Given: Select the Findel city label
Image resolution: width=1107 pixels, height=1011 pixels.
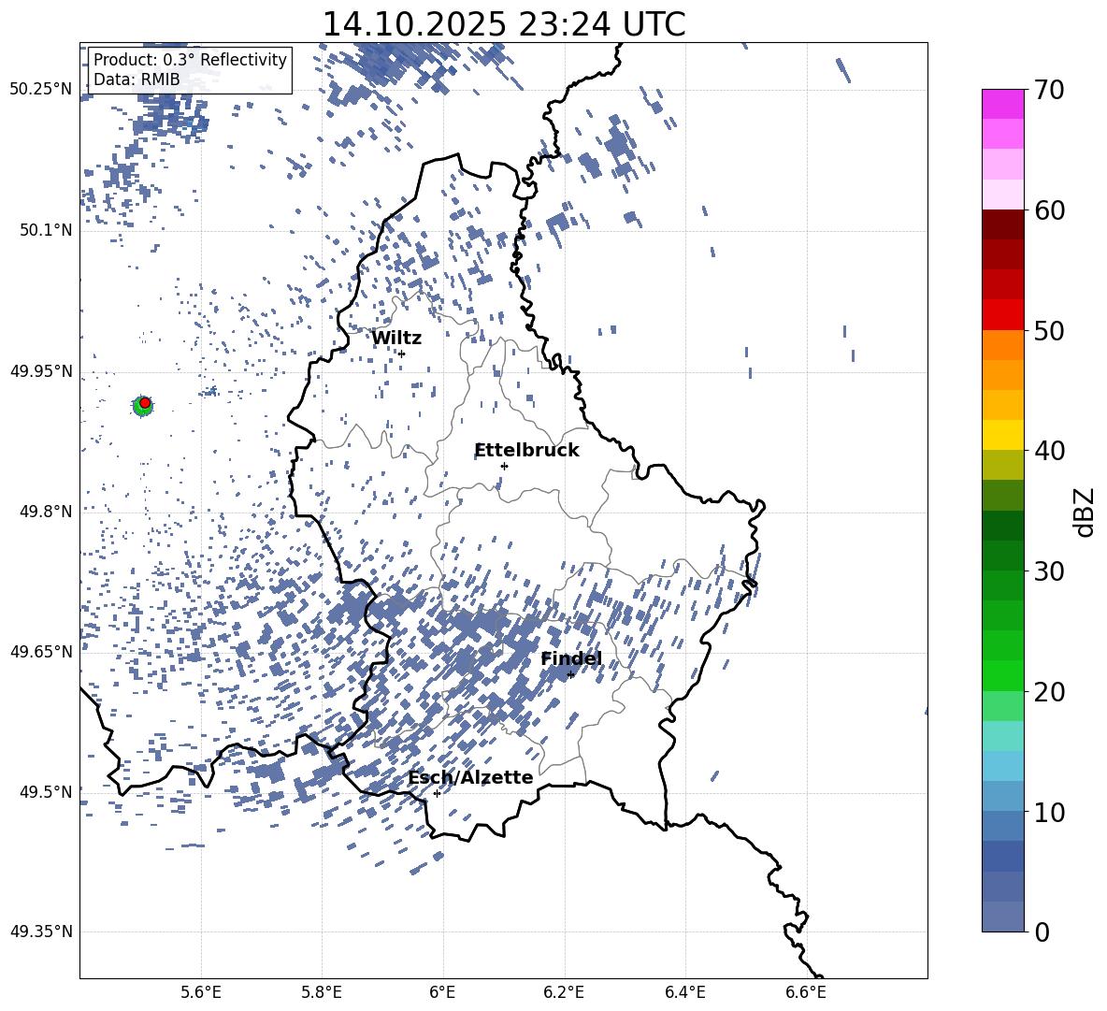Looking at the screenshot, I should tap(571, 658).
